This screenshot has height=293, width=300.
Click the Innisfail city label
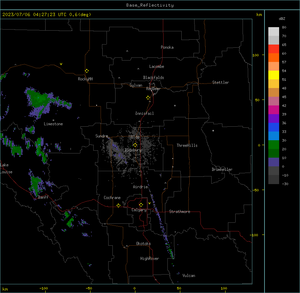coord(144,113)
